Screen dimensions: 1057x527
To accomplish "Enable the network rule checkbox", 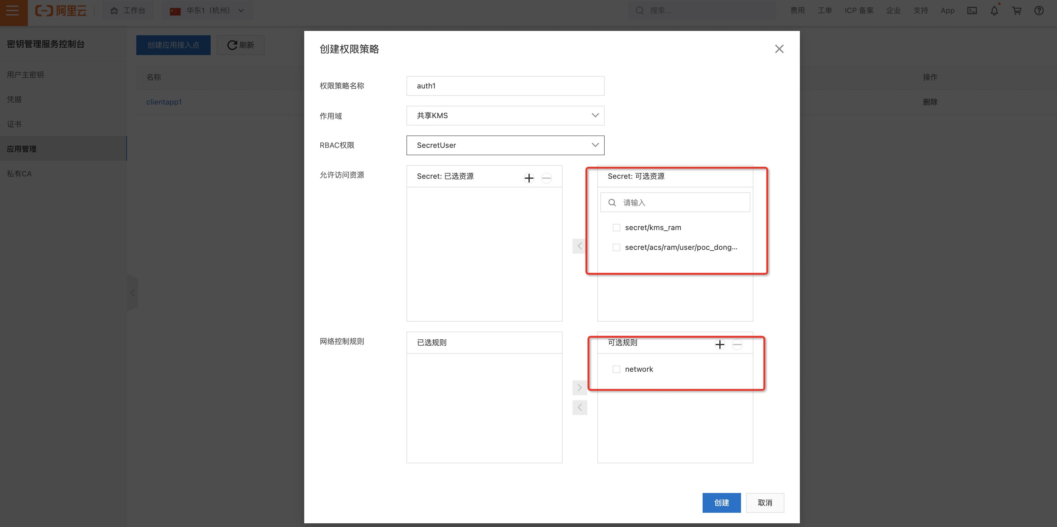I will tap(616, 369).
